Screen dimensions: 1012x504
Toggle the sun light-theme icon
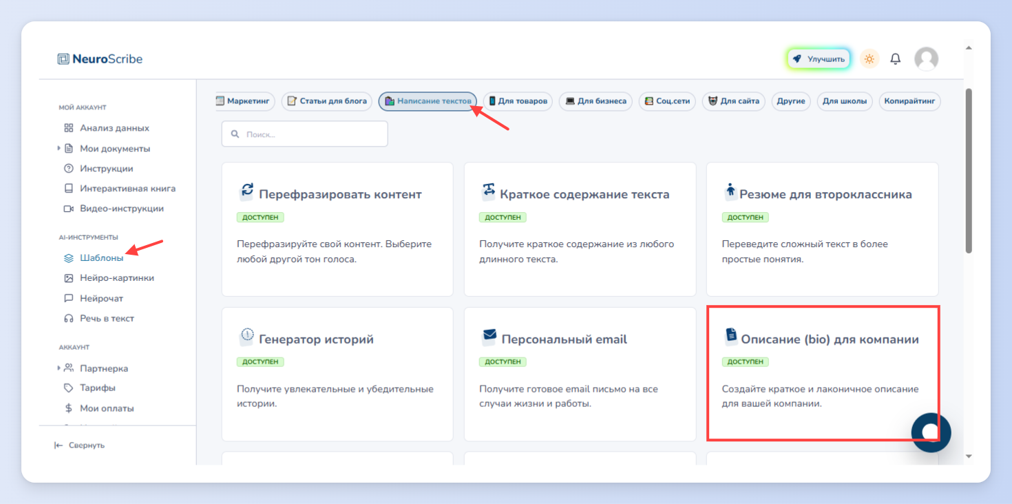869,59
